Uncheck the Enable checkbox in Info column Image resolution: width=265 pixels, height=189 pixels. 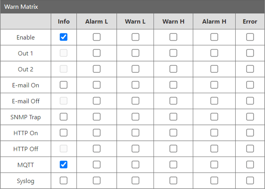(x=64, y=37)
